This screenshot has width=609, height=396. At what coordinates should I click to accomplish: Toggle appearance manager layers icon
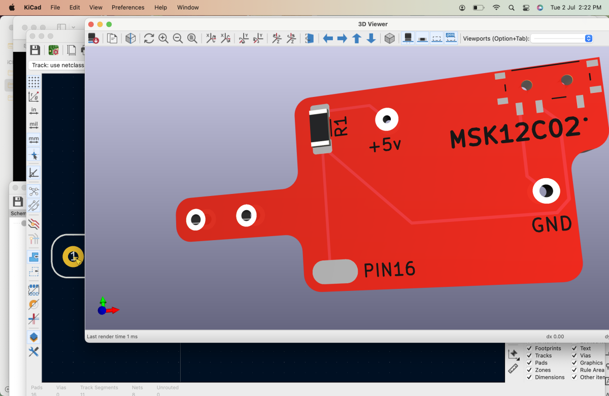tap(33, 337)
